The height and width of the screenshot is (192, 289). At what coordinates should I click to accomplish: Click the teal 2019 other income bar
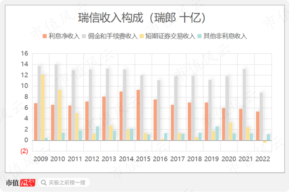(217, 133)
